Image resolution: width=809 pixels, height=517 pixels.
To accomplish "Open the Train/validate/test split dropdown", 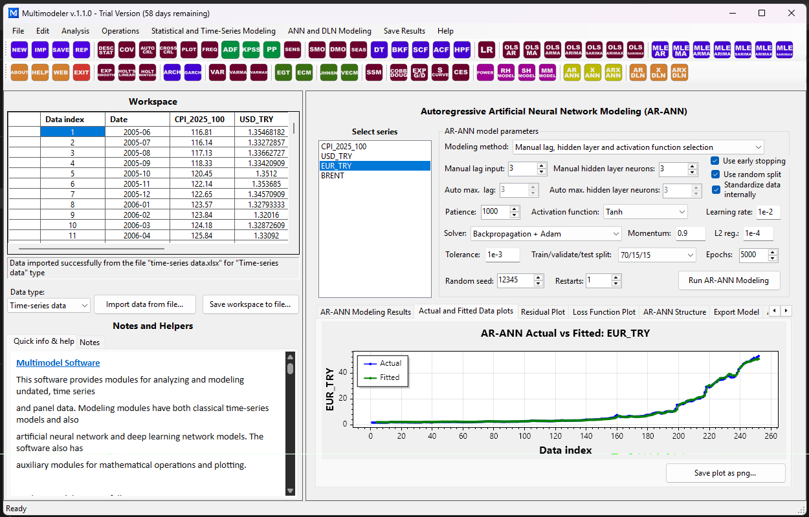I will click(657, 255).
